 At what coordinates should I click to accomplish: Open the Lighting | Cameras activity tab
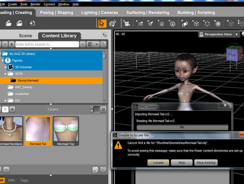tap(100, 13)
